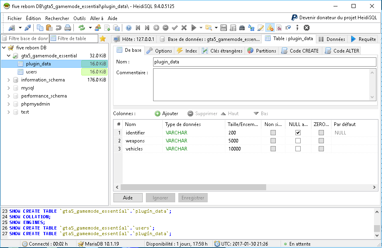The width and height of the screenshot is (382, 248).
Task: Click the Cancel editing X icon
Action: (184, 28)
